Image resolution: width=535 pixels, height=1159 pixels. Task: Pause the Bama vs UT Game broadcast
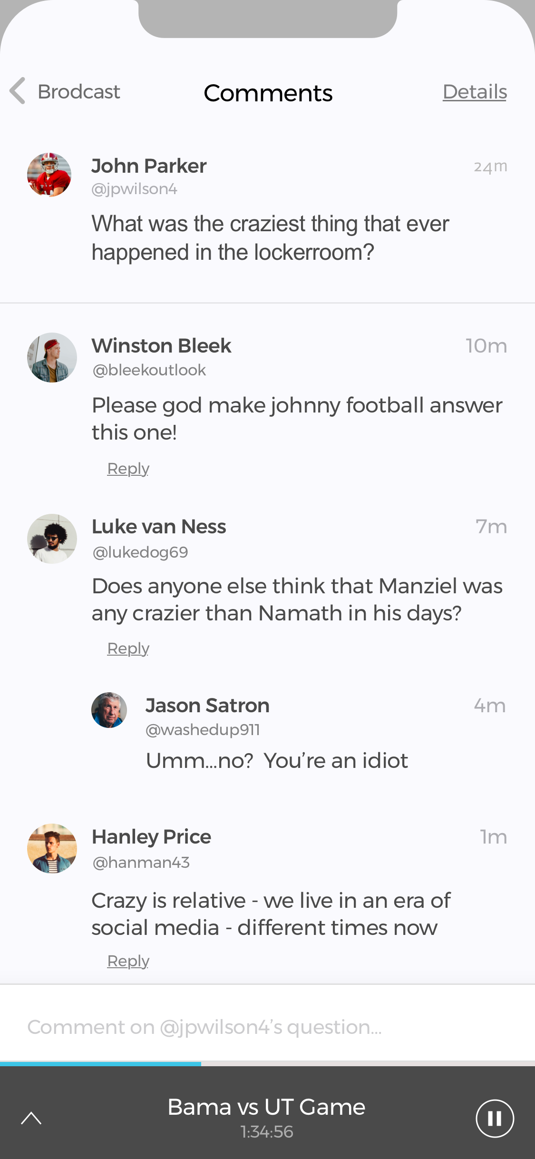(x=495, y=1118)
